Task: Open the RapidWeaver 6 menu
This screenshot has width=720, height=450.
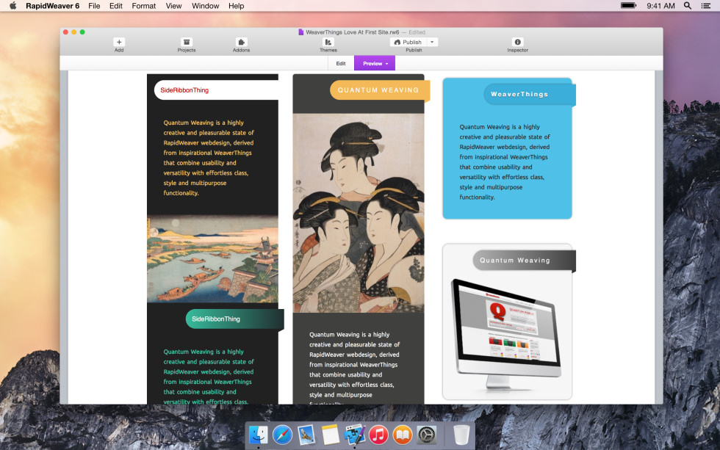Action: (x=52, y=6)
